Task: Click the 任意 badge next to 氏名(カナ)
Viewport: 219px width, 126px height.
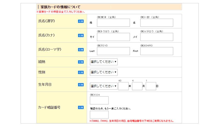Action: tap(81, 35)
